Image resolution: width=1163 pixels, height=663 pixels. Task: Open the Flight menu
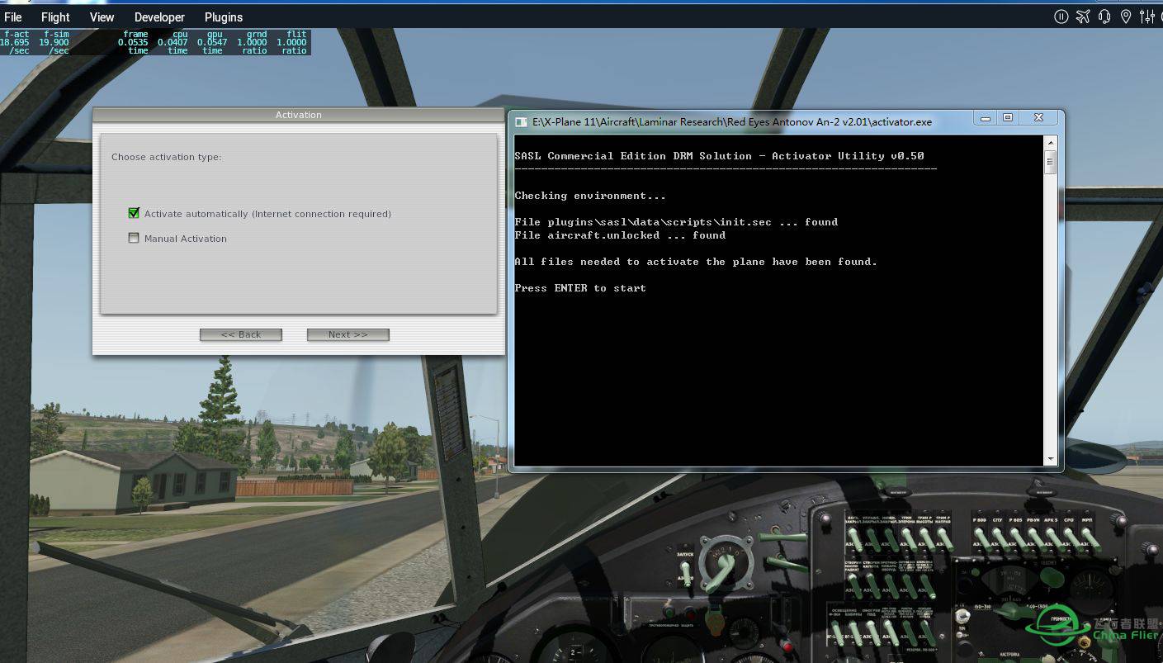coord(55,17)
